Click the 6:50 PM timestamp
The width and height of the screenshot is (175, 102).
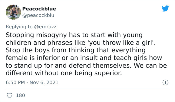(15, 82)
